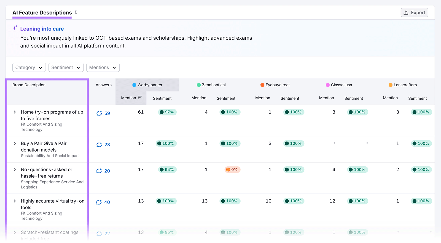Image resolution: width=441 pixels, height=243 pixels.
Task: Click the answers icon next to 59
Action: point(99,113)
